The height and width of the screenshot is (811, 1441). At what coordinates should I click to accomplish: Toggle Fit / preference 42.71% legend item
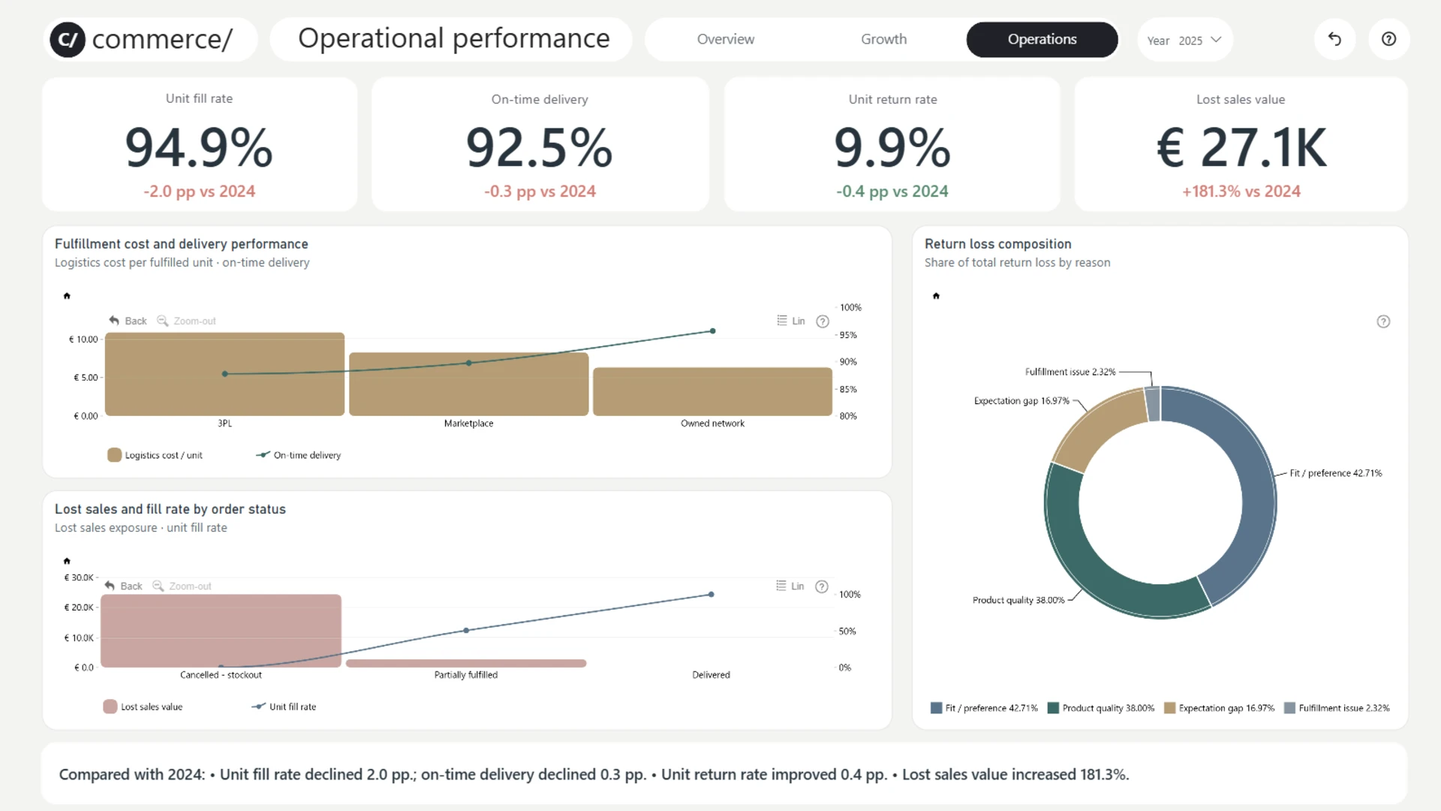coord(983,708)
